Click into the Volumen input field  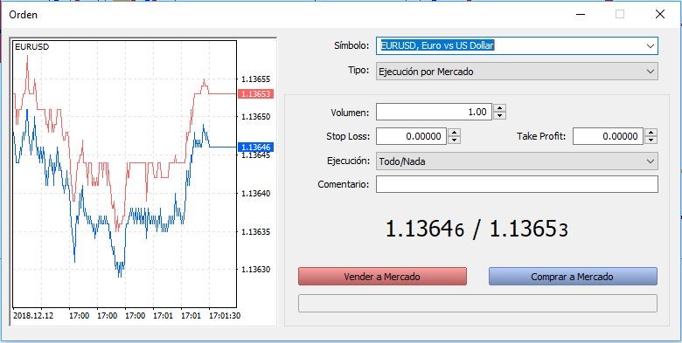tap(434, 112)
